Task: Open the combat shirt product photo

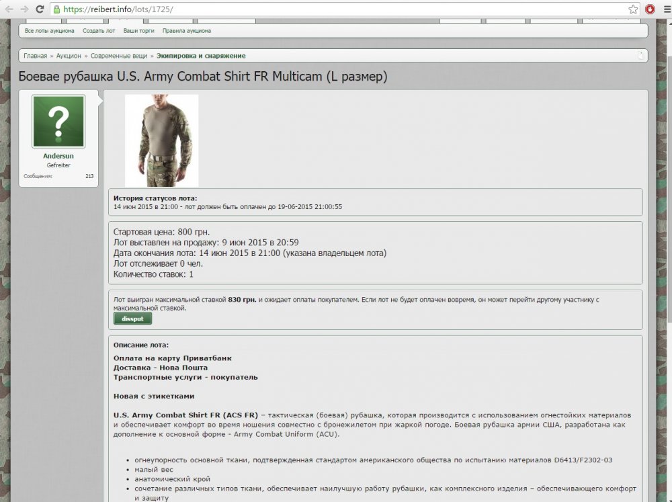Action: click(161, 140)
